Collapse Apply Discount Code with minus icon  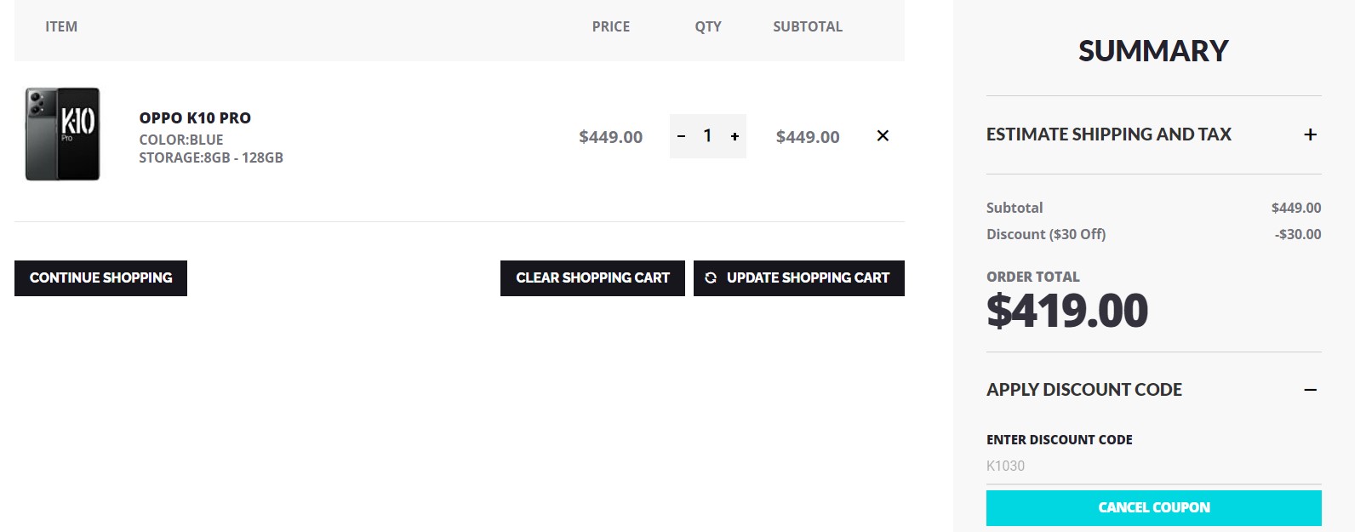[x=1310, y=390]
